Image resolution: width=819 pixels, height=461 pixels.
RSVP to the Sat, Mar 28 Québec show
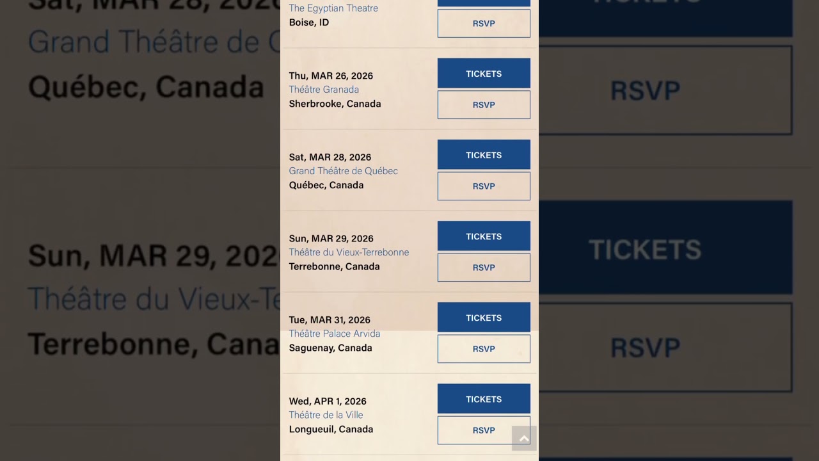click(484, 186)
